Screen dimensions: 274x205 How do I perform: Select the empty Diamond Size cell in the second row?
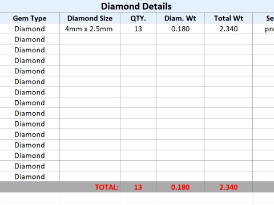tap(90, 39)
